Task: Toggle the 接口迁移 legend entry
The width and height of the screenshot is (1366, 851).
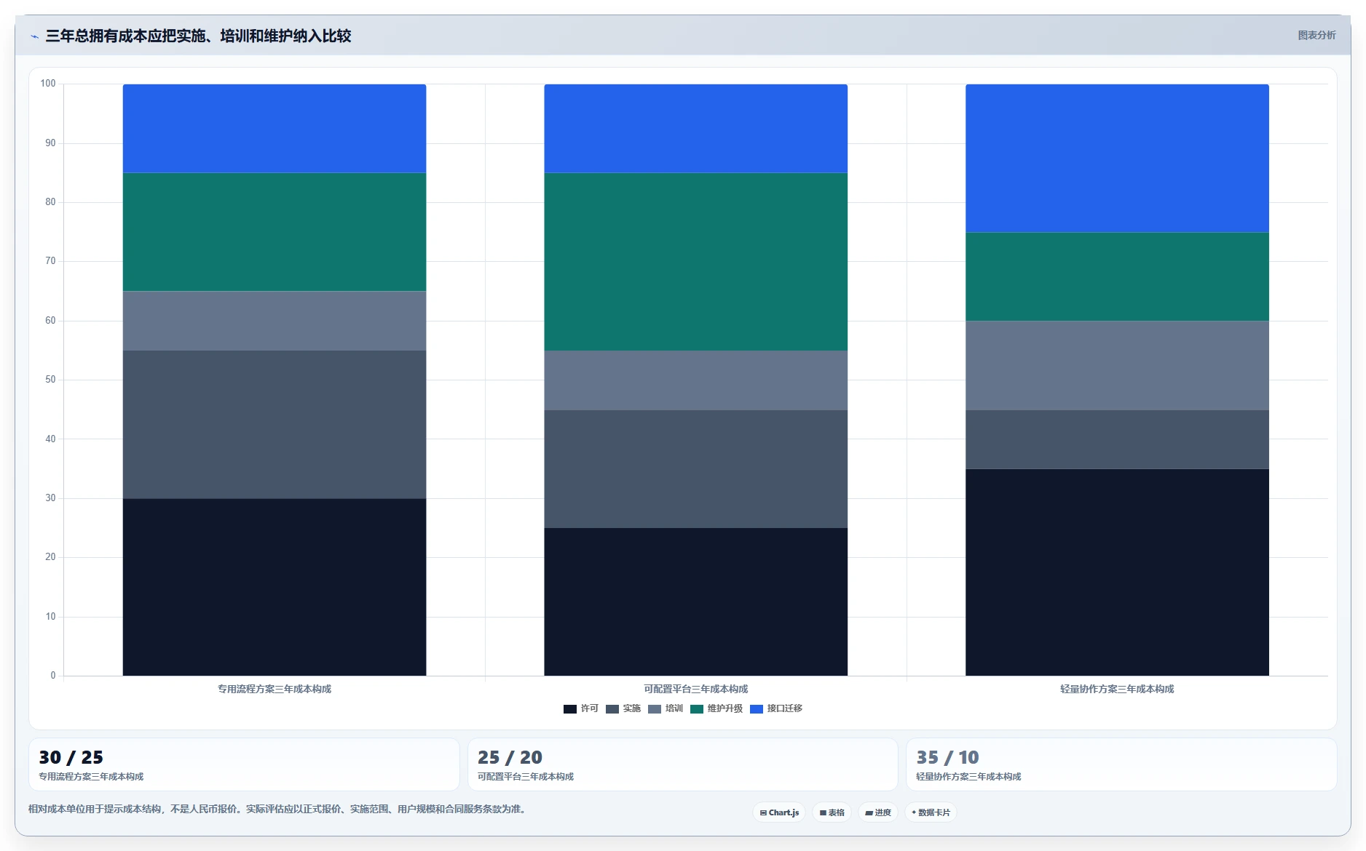Action: pyautogui.click(x=776, y=708)
